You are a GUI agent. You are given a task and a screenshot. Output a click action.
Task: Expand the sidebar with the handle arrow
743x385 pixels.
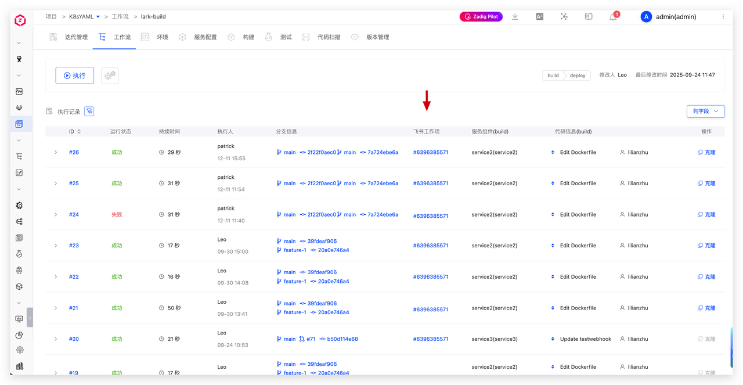tap(30, 318)
